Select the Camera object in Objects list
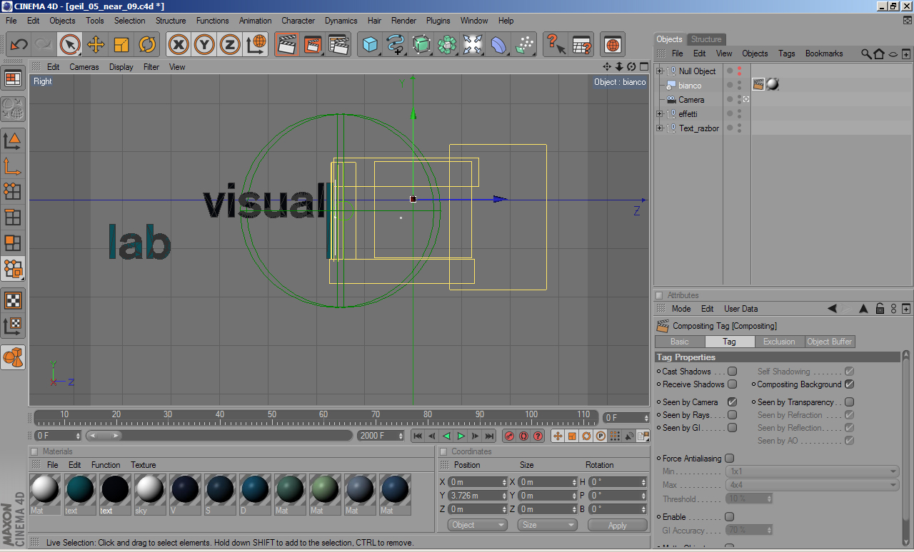 pyautogui.click(x=691, y=100)
